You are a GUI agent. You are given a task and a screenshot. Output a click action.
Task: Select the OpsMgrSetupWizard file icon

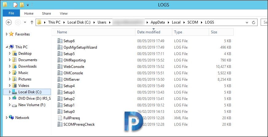click(x=60, y=47)
